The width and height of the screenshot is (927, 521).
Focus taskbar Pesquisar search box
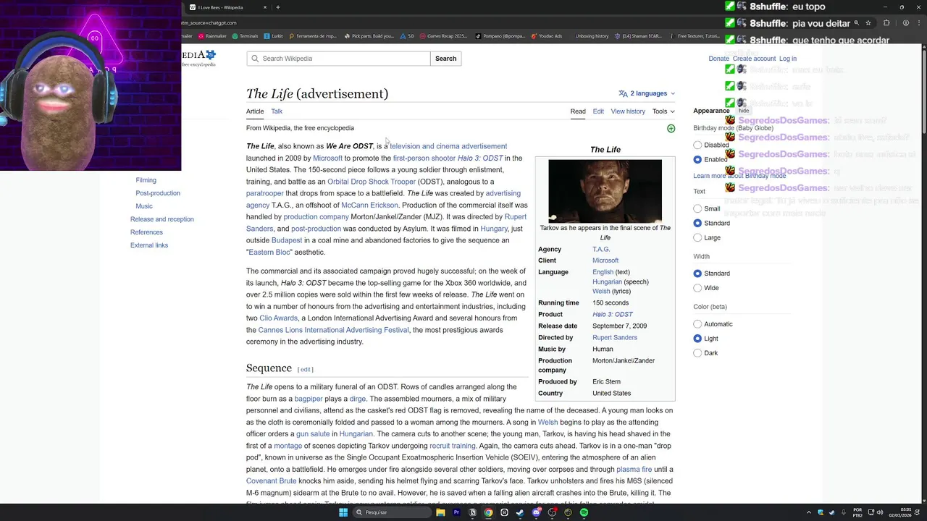pyautogui.click(x=391, y=512)
